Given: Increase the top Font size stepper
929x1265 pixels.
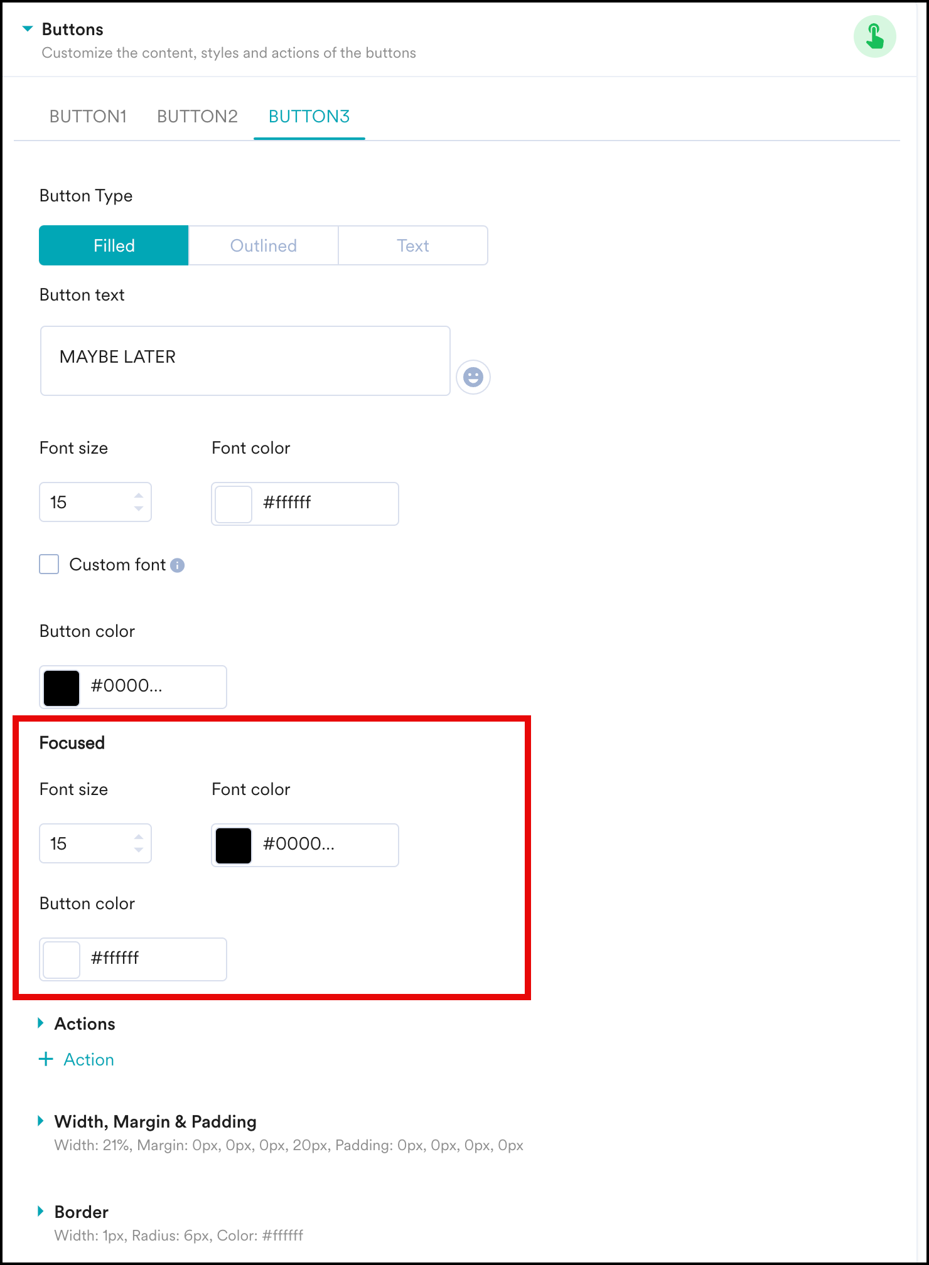Looking at the screenshot, I should 139,496.
